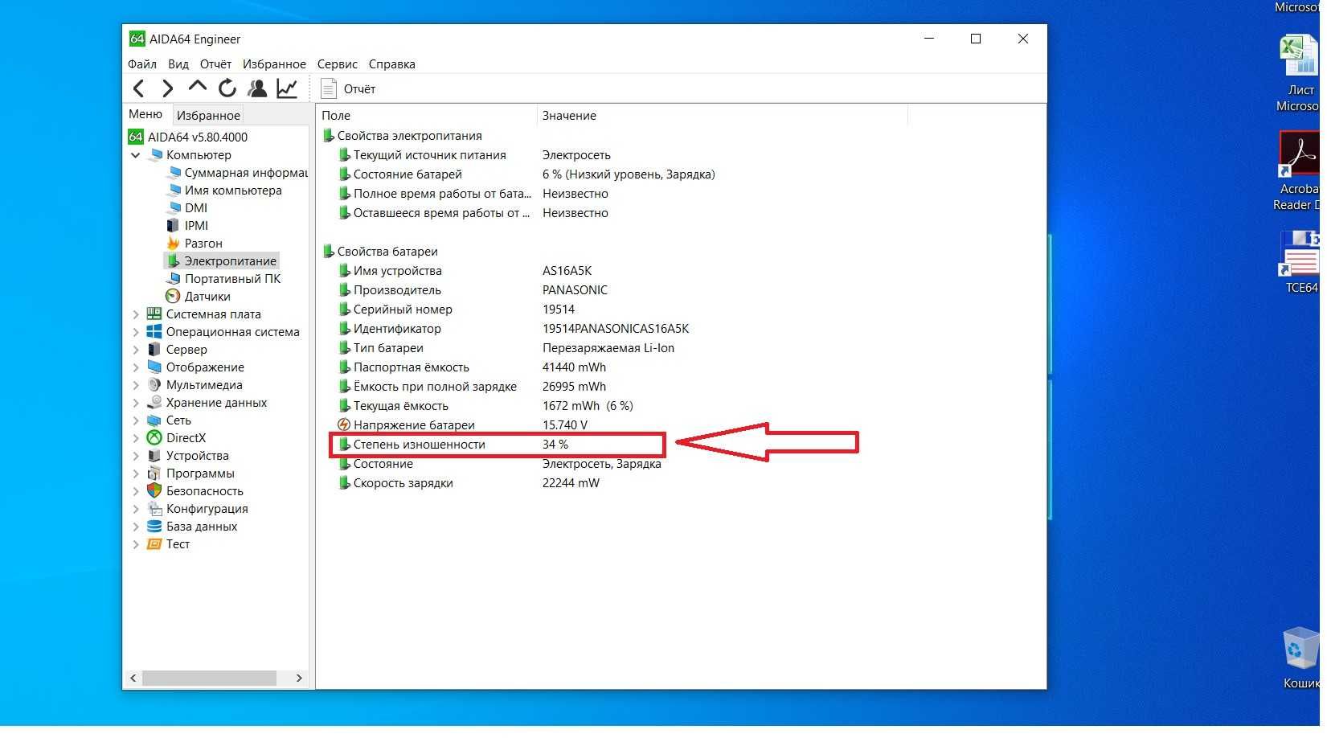Click the Windows logo Операционная система icon
This screenshot has width=1327, height=738.
(x=154, y=332)
